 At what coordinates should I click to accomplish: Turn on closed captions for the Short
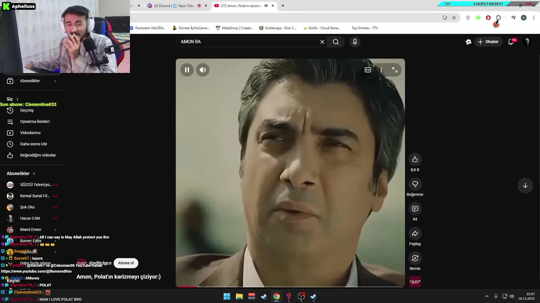tap(368, 70)
